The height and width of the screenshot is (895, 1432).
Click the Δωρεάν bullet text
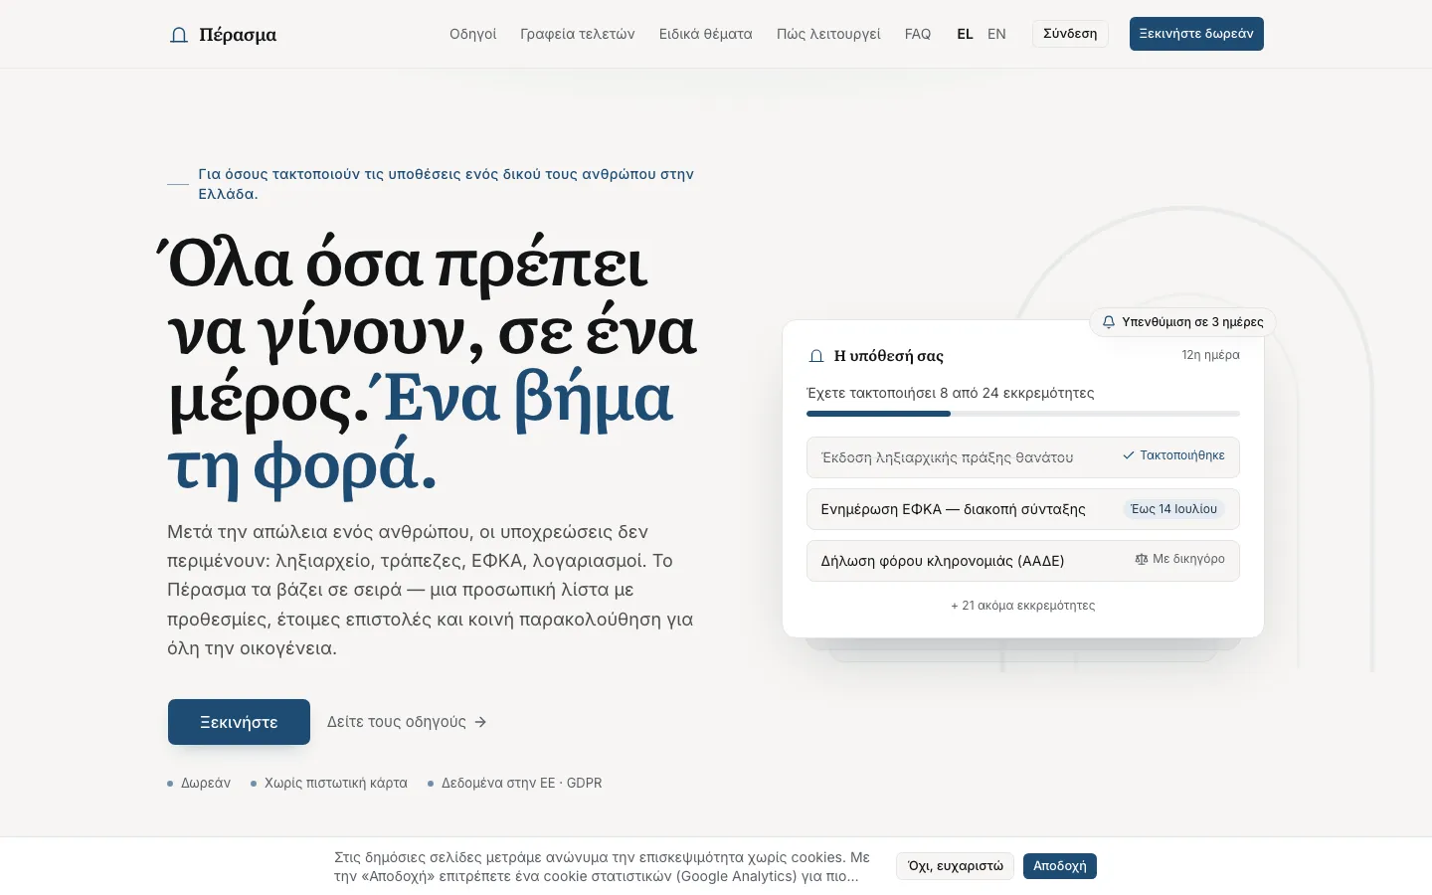coord(206,784)
